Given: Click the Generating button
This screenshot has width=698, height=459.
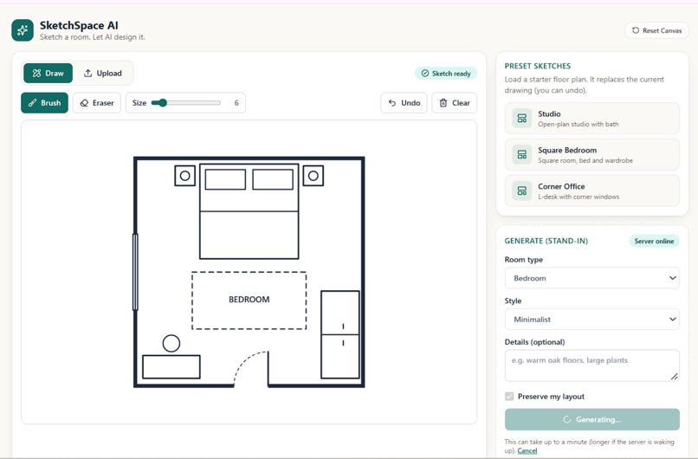Looking at the screenshot, I should point(592,419).
